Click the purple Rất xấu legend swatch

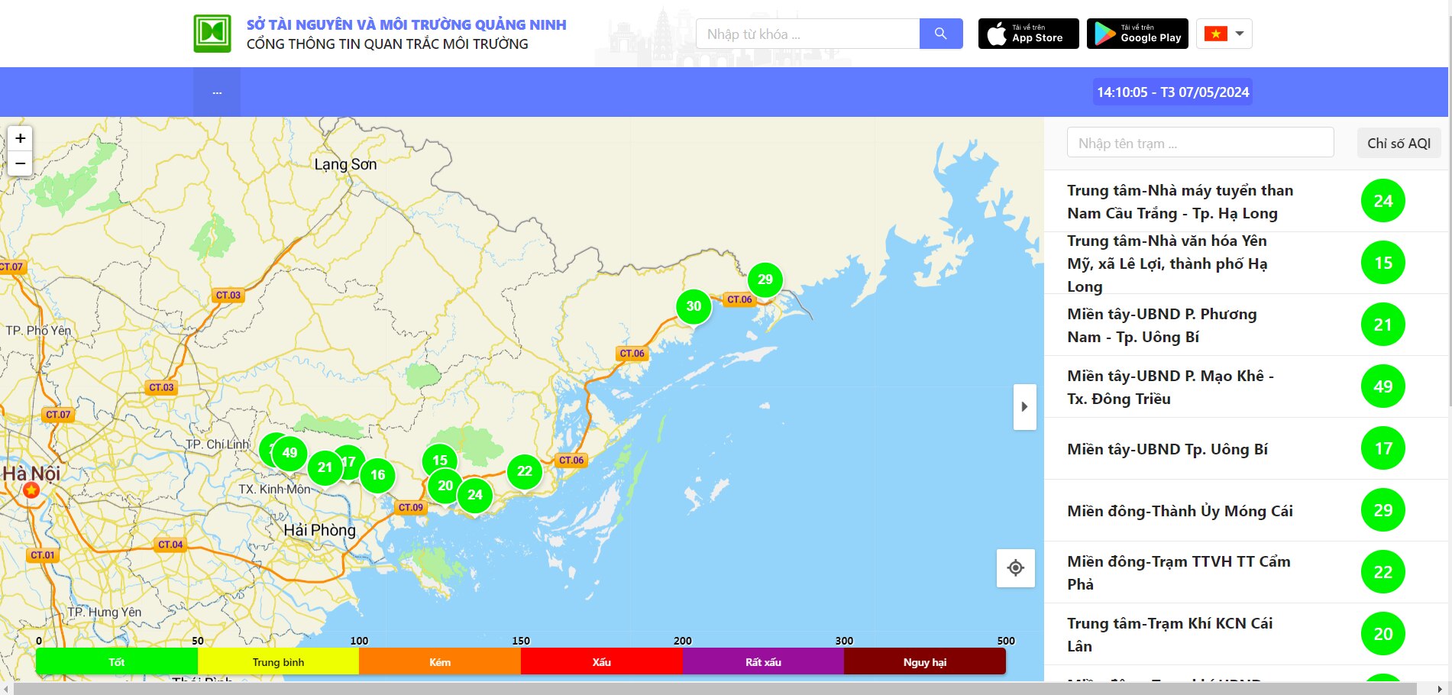coord(763,661)
